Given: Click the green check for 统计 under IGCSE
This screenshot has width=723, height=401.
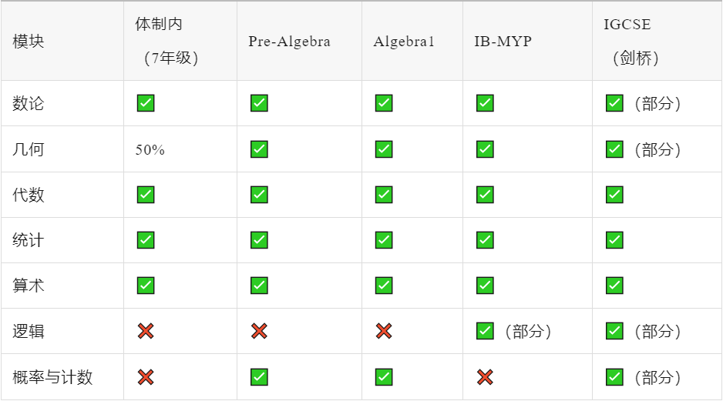Looking at the screenshot, I should (614, 240).
